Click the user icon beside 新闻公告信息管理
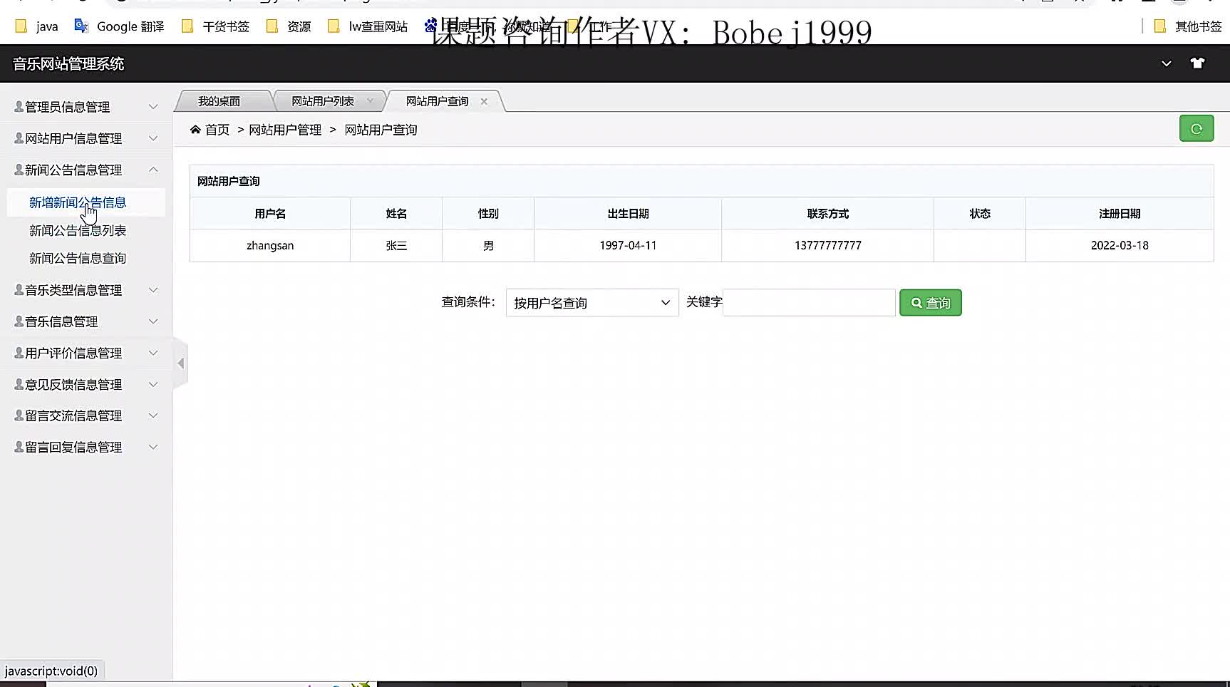 click(19, 170)
